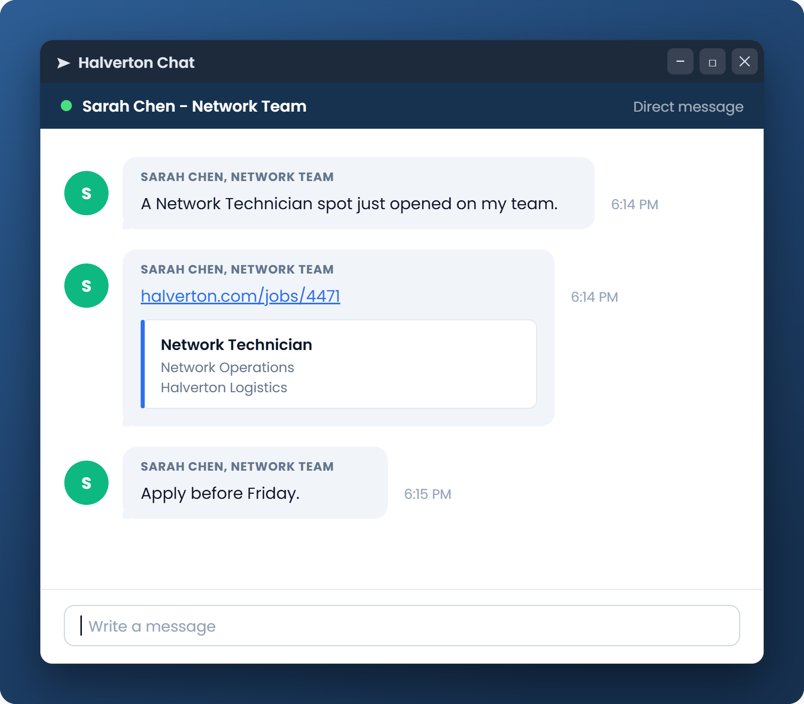This screenshot has height=704, width=804.
Task: Click the Halverton Chat paper-plane logo icon
Action: click(63, 63)
